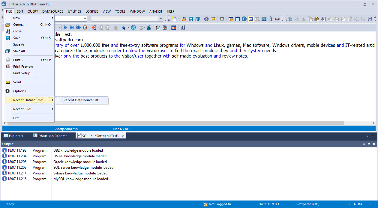Screen dimensions: 378x208
Task: Open the UTILITIES menu
Action: 74,11
